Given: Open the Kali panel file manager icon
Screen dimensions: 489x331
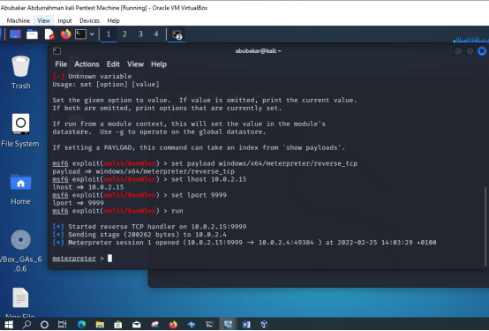Looking at the screenshot, I should coord(32,34).
